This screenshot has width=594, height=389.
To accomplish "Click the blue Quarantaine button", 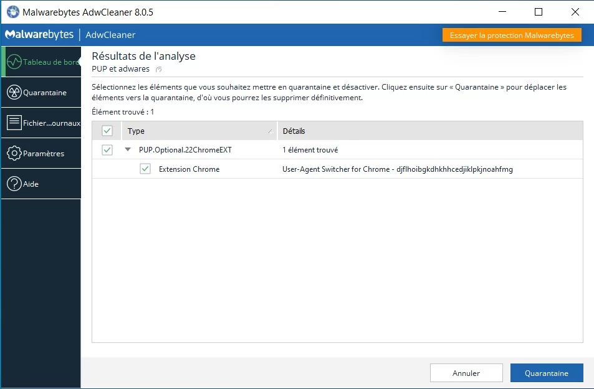I will 547,373.
